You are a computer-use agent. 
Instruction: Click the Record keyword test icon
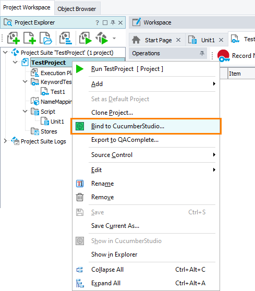pos(223,56)
